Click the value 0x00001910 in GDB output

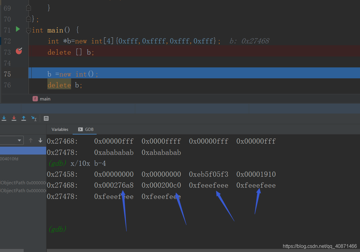[256, 174]
